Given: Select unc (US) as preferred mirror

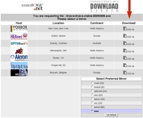Looking at the screenshot, I should 92,103.
